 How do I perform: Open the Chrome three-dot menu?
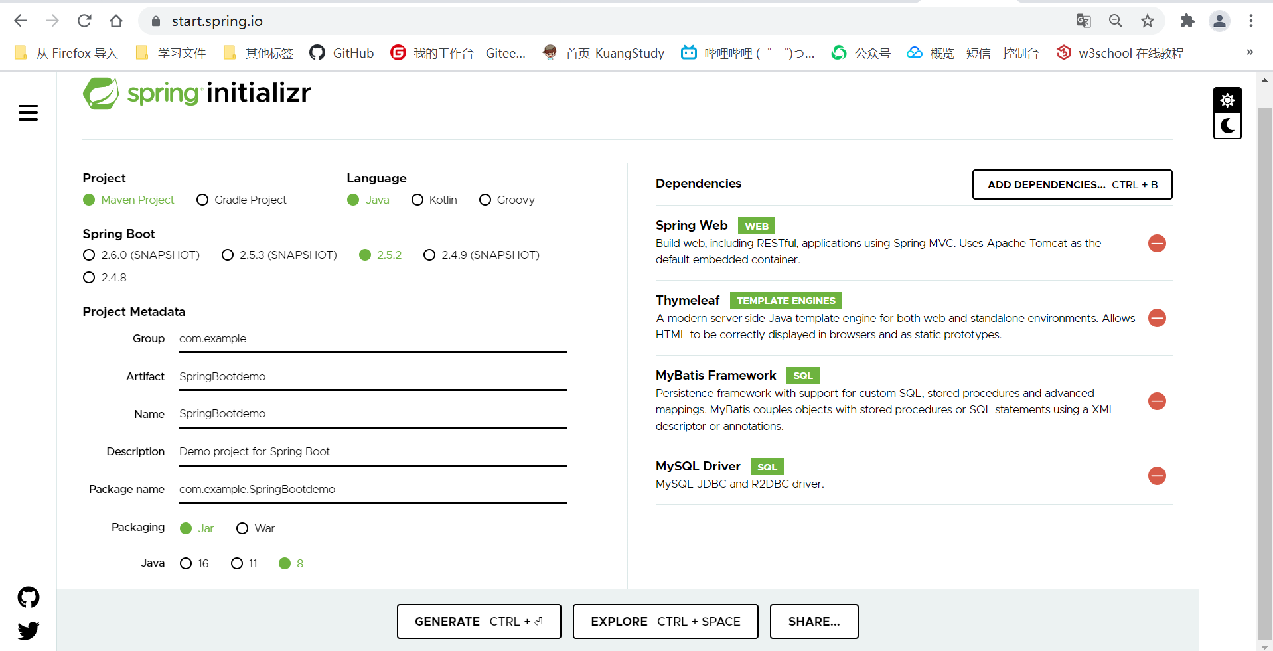(1251, 21)
